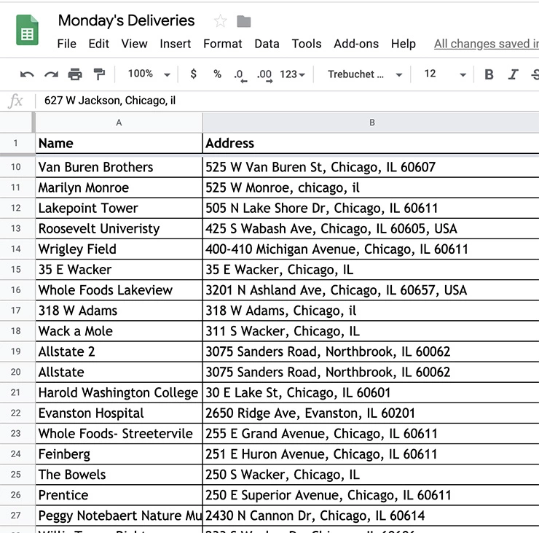Screen dimensions: 539x533
Task: Format as currency with the dollar icon
Action: [x=194, y=74]
